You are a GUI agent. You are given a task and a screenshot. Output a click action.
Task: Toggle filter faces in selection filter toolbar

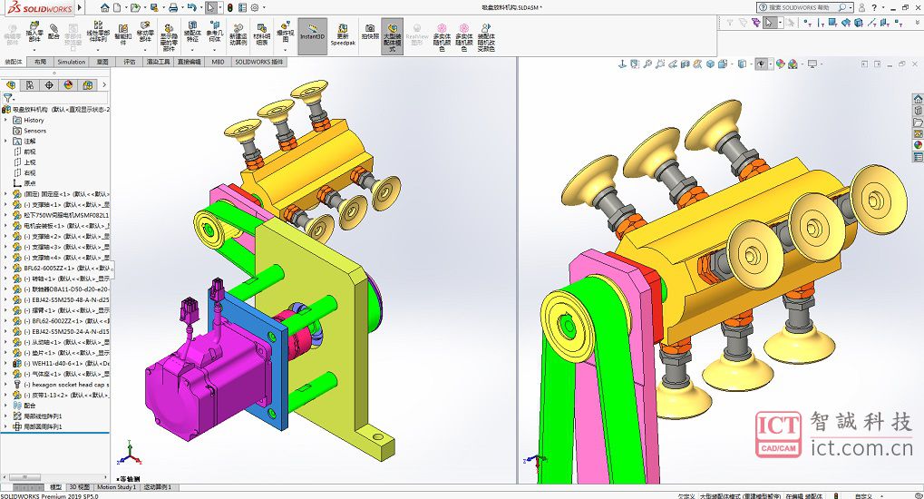(832, 23)
